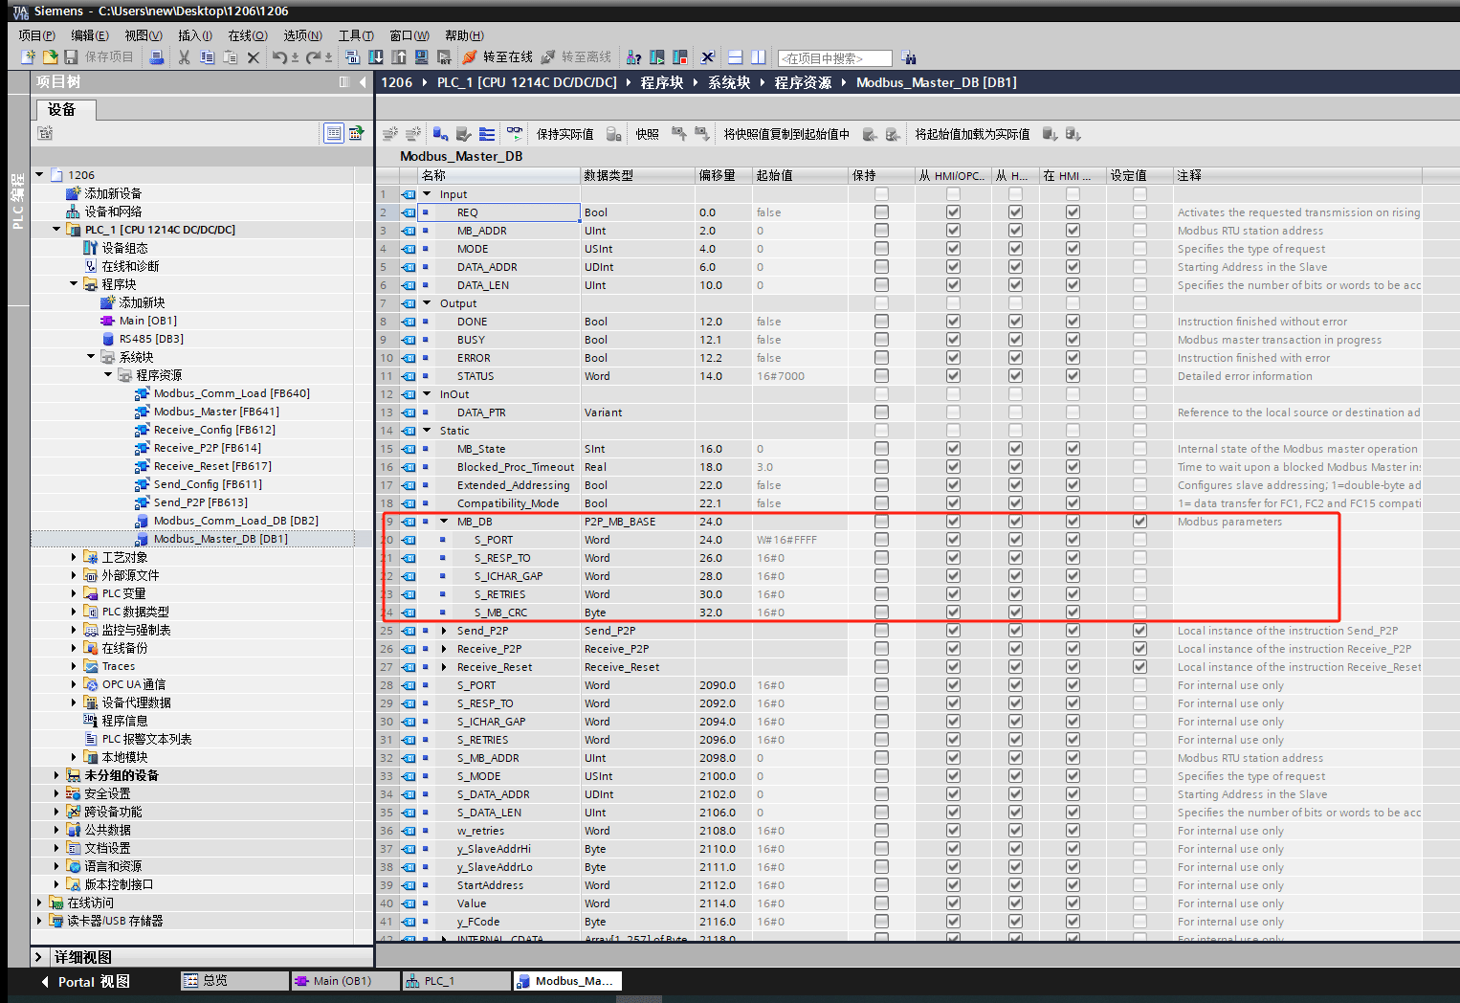Click the delete X icon in toolbar
1460x1003 pixels.
[x=254, y=57]
